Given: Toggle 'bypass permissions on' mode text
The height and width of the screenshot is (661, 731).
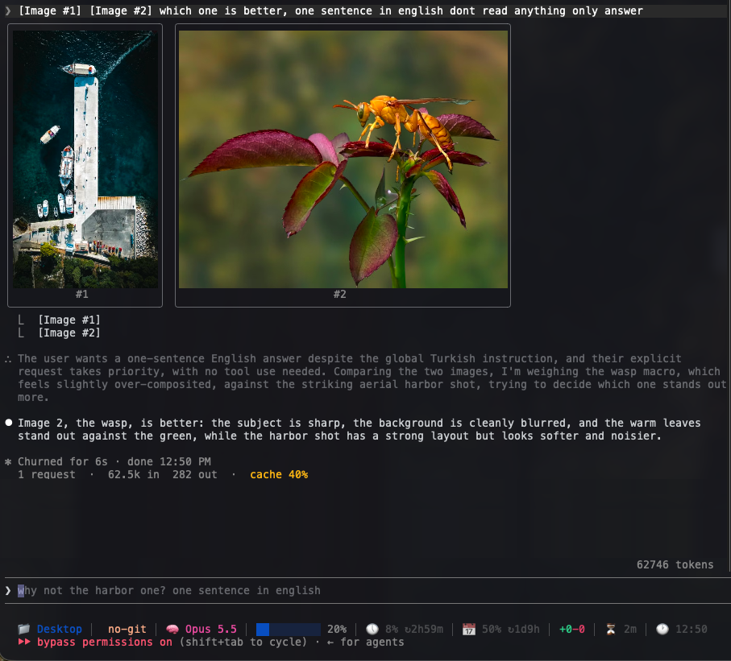Looking at the screenshot, I should [105, 642].
